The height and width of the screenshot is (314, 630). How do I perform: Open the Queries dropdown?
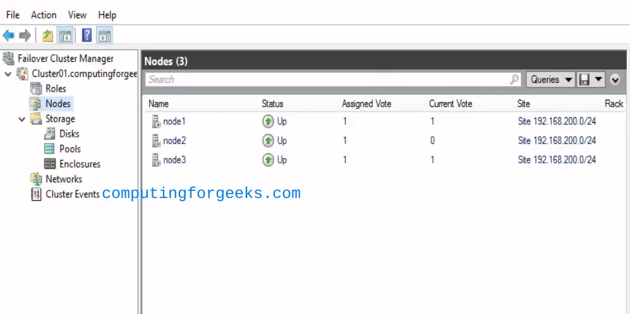pyautogui.click(x=551, y=79)
